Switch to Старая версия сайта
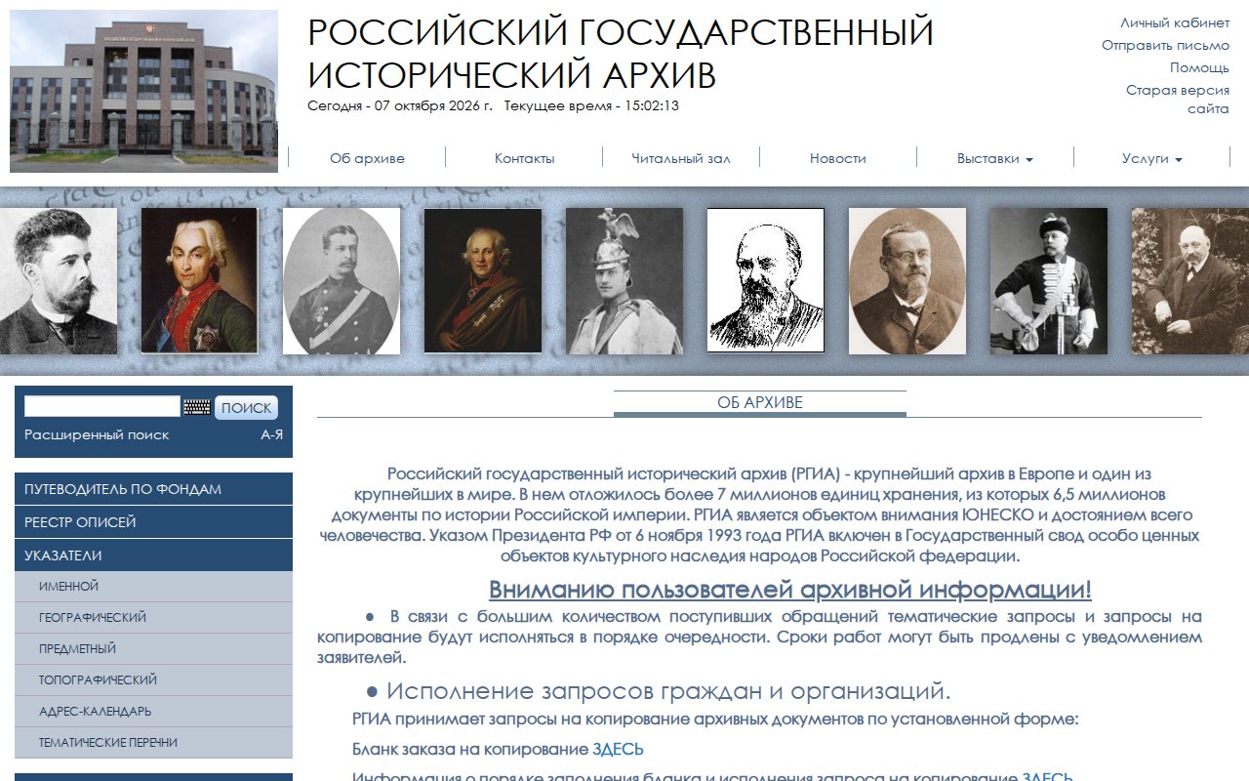The image size is (1249, 781). tap(1178, 100)
